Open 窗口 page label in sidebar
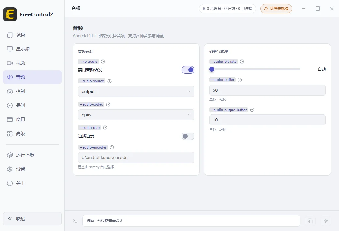The width and height of the screenshot is (339, 231). (21, 119)
